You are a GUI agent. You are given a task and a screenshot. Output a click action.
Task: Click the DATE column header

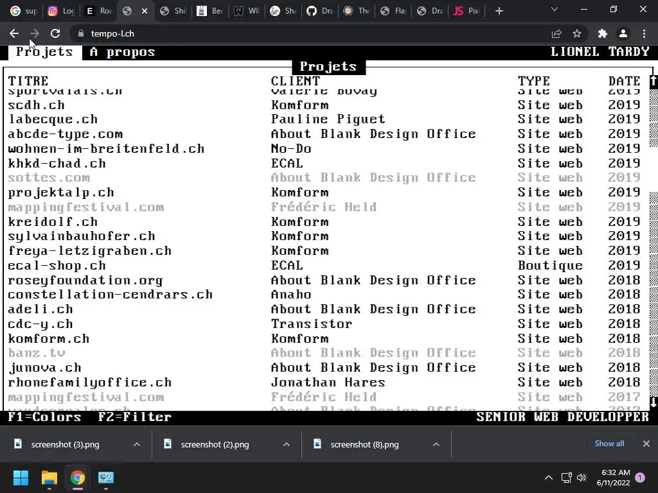tap(625, 81)
